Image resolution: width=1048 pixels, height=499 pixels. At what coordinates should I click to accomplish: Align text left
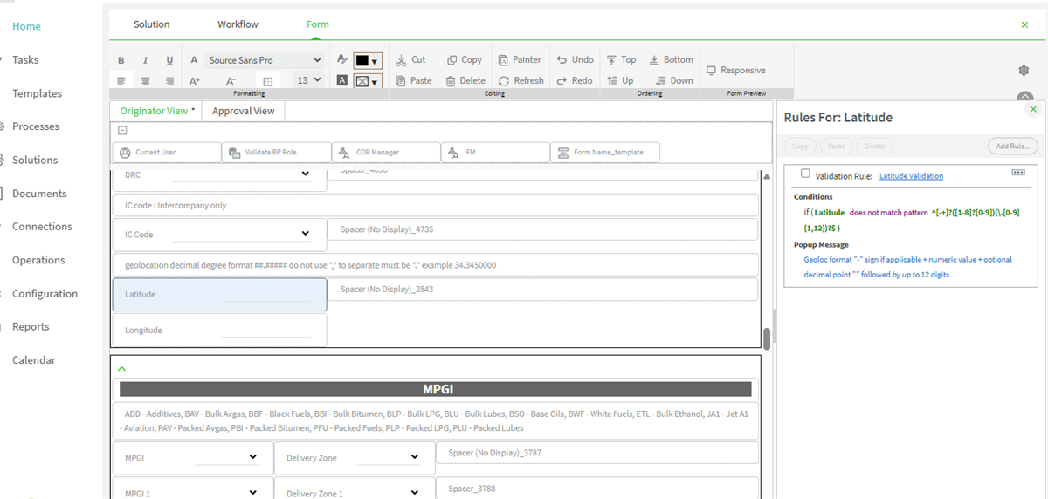[x=121, y=80]
